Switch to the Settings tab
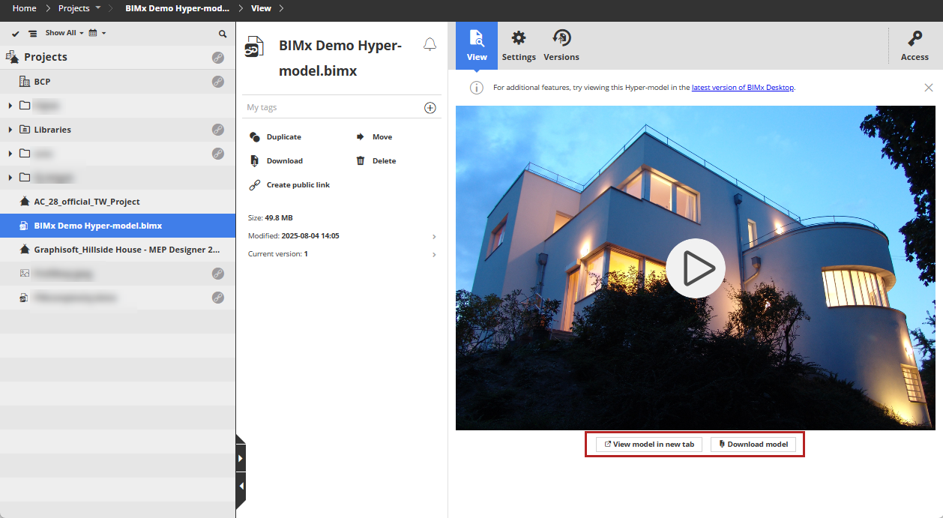 [x=518, y=46]
